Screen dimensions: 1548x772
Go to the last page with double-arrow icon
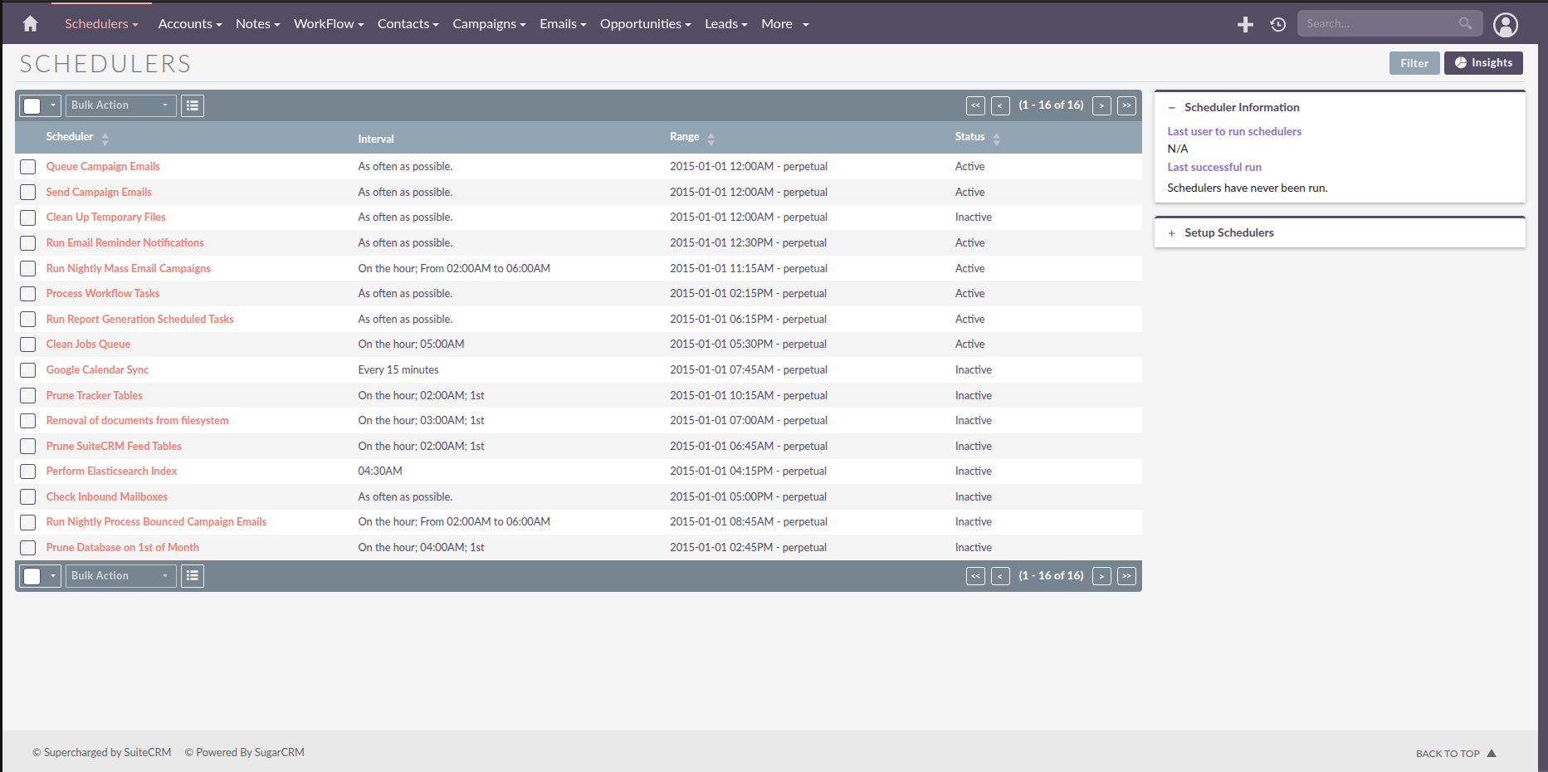click(1126, 105)
